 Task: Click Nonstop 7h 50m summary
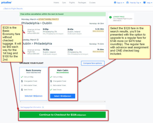[x=97, y=44]
